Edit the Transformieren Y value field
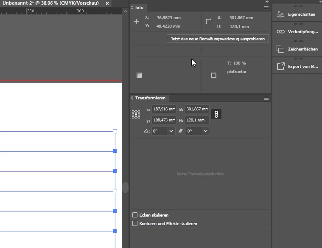 coord(164,120)
